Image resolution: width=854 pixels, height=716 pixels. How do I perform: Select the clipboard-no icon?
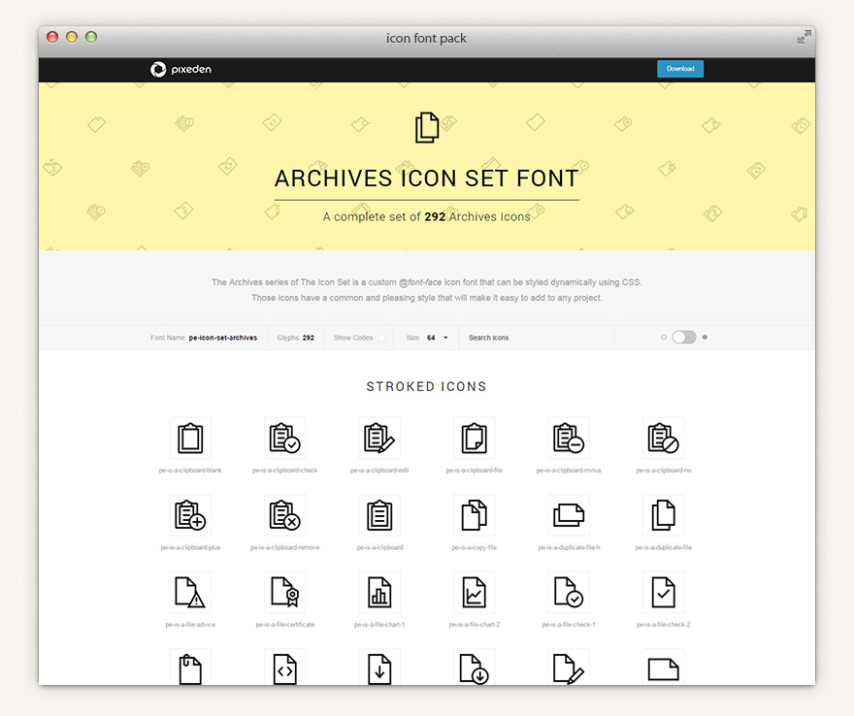click(664, 438)
